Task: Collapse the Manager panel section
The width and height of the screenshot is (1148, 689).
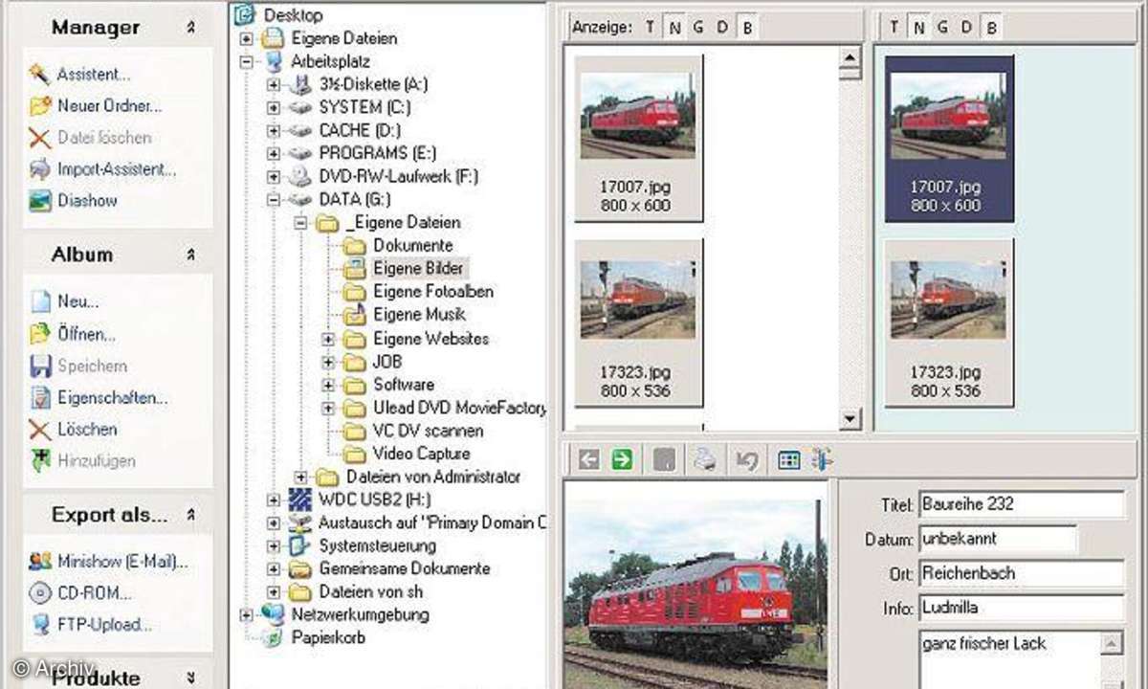Action: pos(191,29)
